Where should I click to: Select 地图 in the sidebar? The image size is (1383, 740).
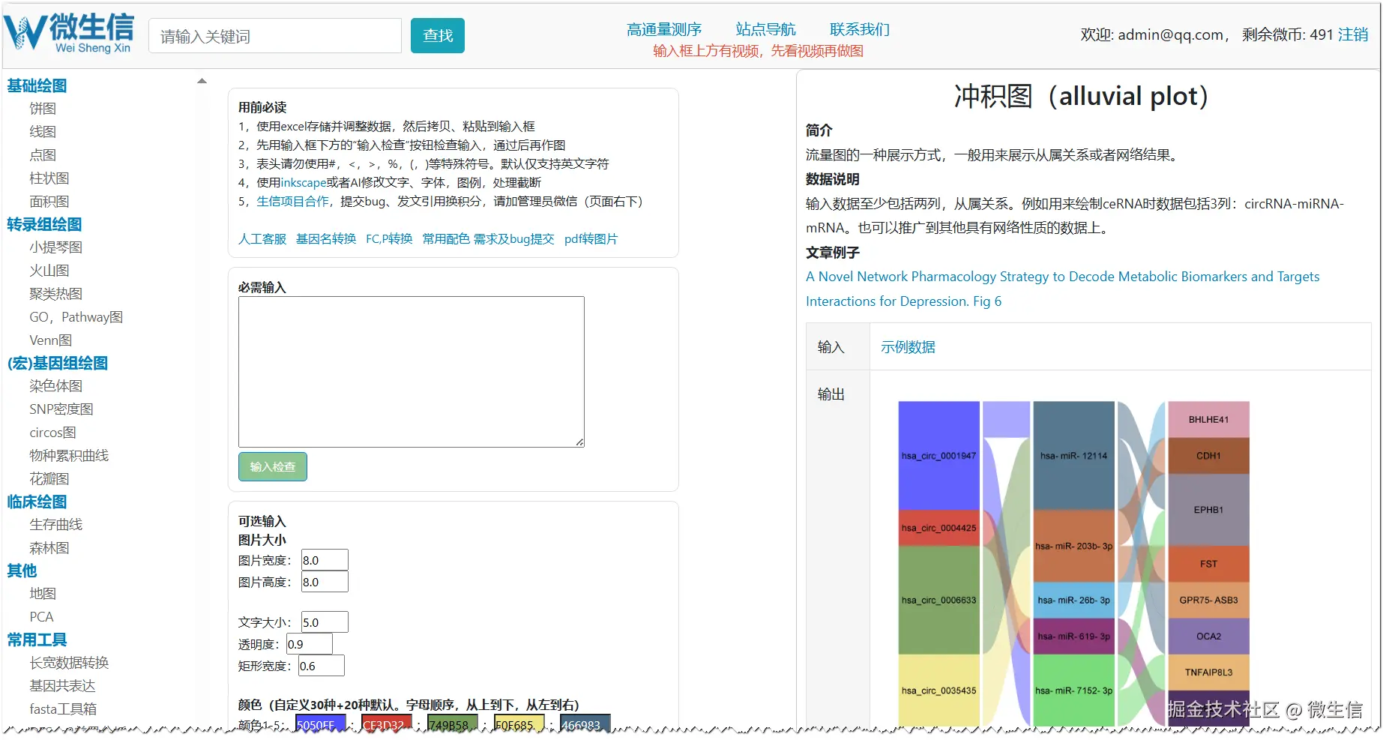coord(43,594)
